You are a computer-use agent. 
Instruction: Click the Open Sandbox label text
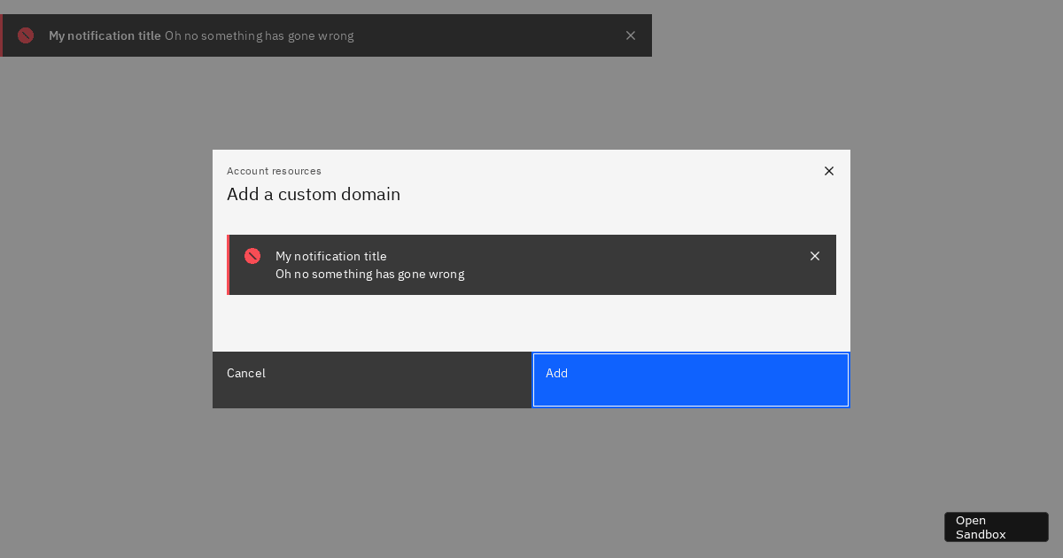pos(980,527)
